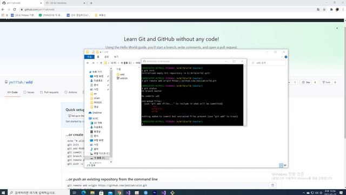The width and height of the screenshot is (346, 195).
Task: Open the Home (홈) ribbon tab in Explorer
Action: click(98, 57)
